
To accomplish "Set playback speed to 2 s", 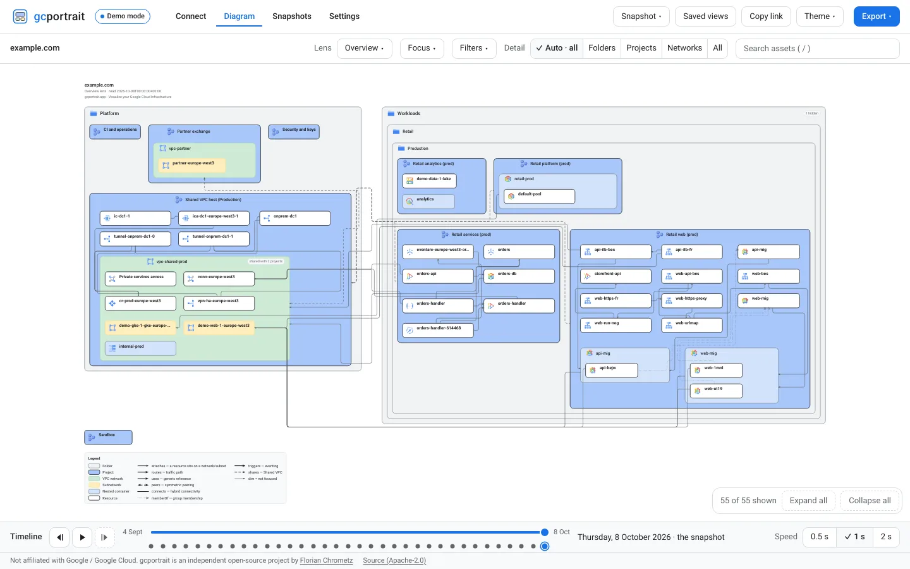I will point(886,537).
